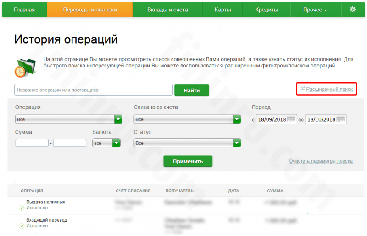Click the ПОЛУЧАТЕЛЬ column header
Viewport: 367px width, 236px height.
click(179, 191)
